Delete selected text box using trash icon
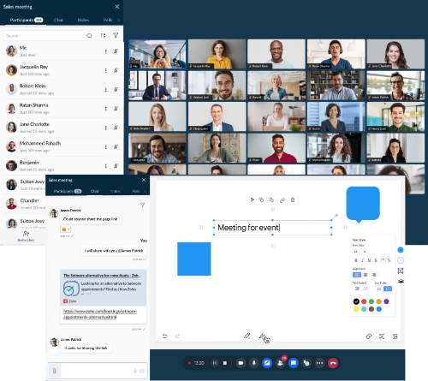This screenshot has width=428, height=381. (293, 199)
